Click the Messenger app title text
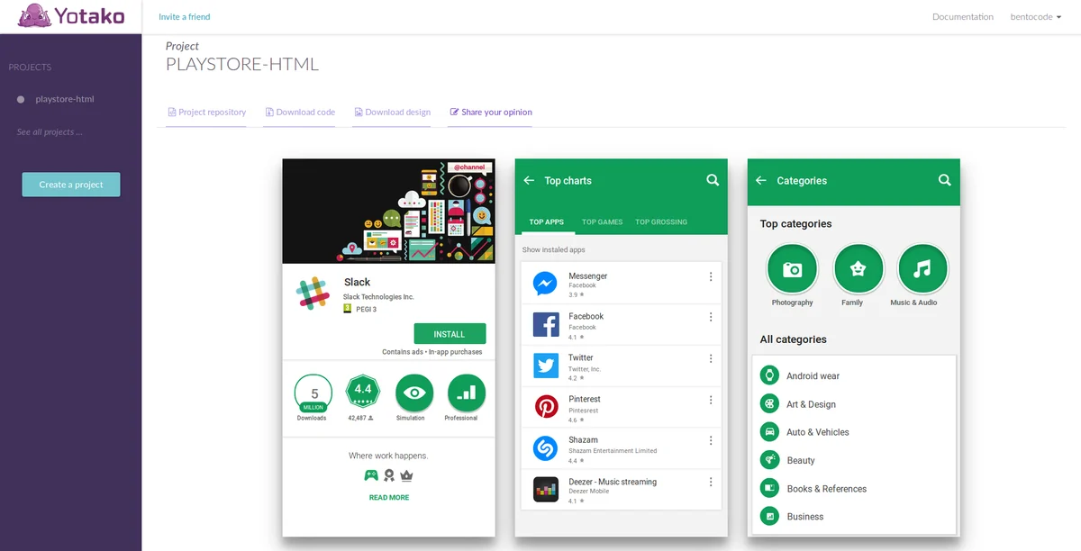This screenshot has width=1081, height=551. [x=588, y=276]
